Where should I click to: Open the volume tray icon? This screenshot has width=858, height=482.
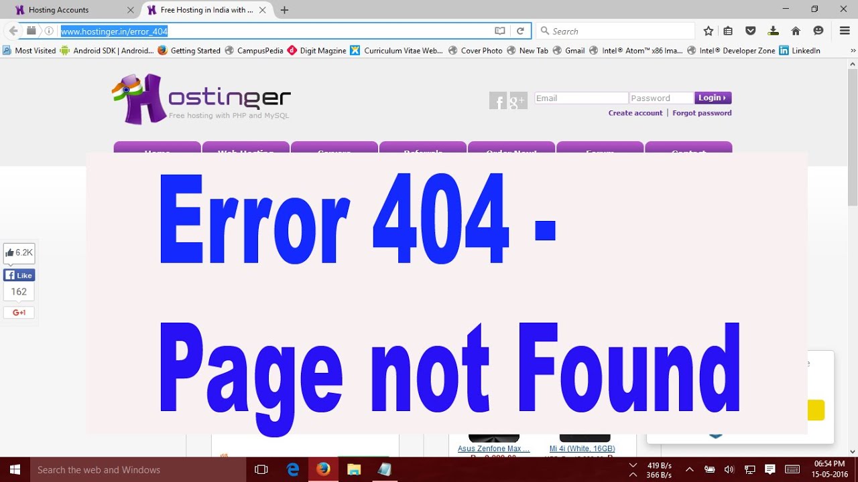click(729, 469)
